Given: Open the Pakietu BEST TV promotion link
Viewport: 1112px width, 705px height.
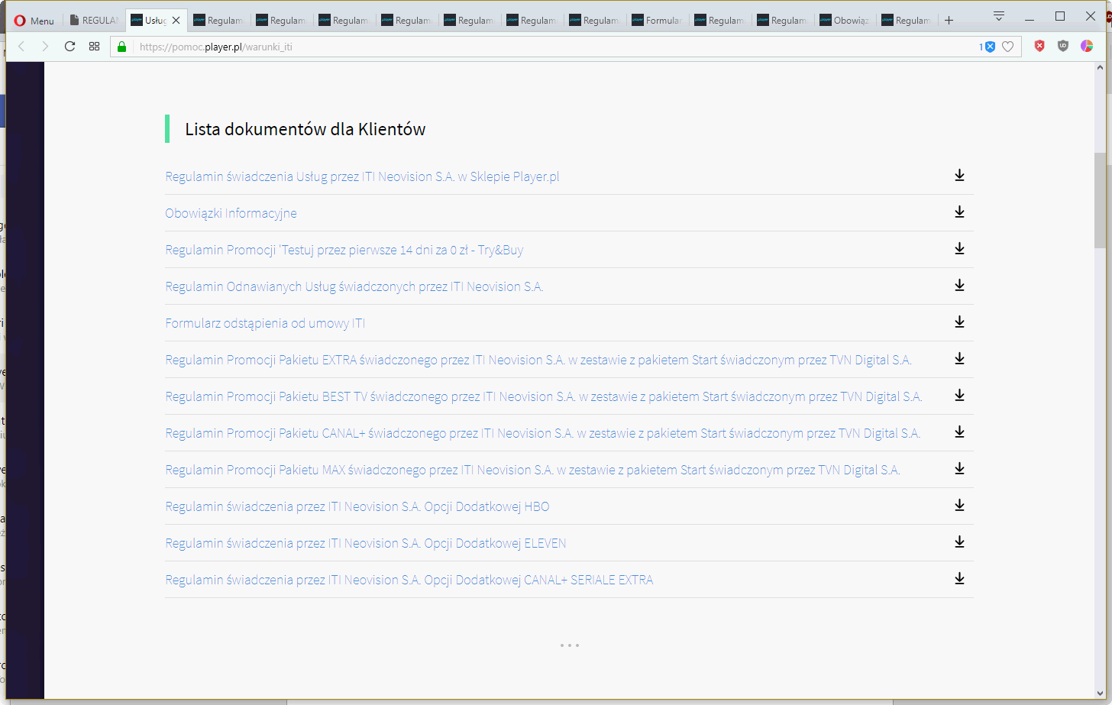Looking at the screenshot, I should click(x=544, y=396).
